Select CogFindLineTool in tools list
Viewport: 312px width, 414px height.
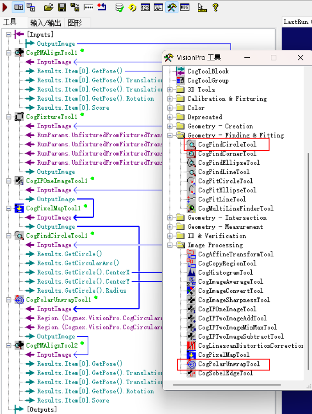pyautogui.click(x=224, y=172)
